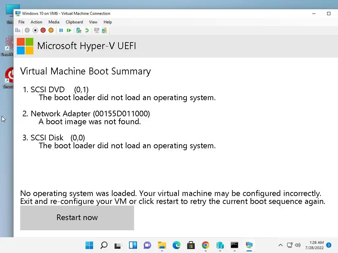The width and height of the screenshot is (338, 253).
Task: Open Microsoft Store from taskbar
Action: (191, 245)
